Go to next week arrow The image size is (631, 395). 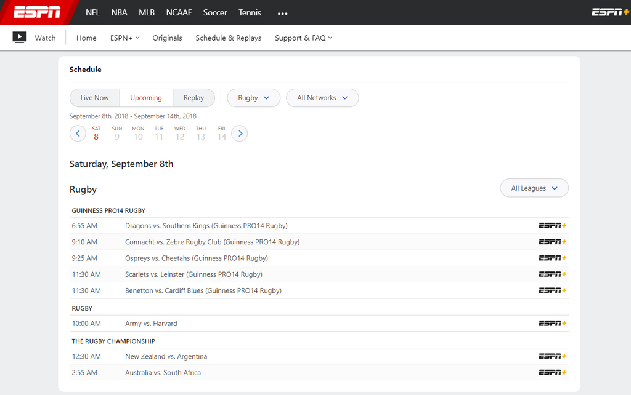pos(240,134)
